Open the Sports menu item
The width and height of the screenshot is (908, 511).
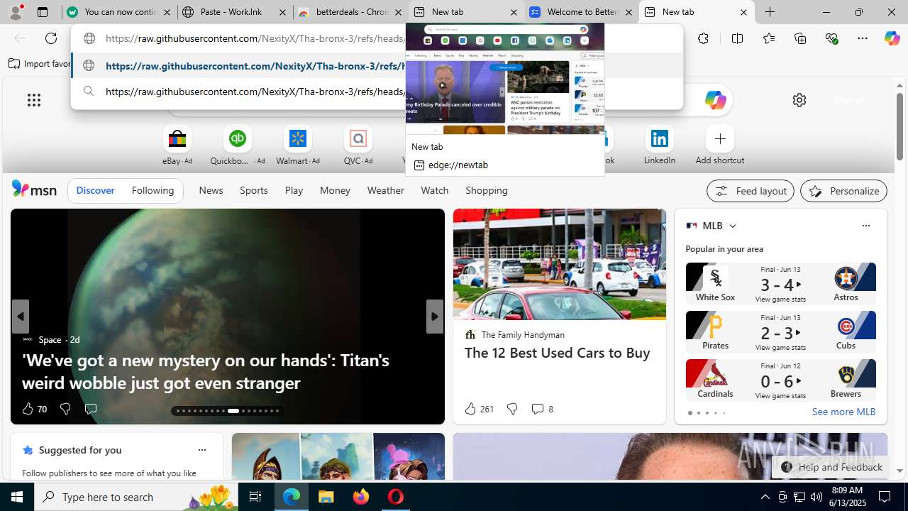pyautogui.click(x=254, y=190)
